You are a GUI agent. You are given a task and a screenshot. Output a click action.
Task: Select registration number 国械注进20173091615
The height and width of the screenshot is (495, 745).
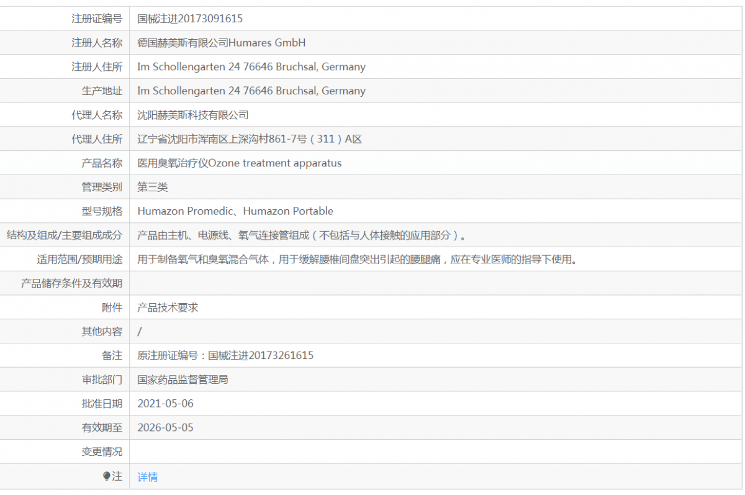[190, 19]
